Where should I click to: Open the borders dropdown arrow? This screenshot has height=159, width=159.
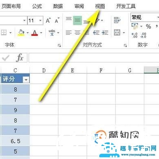[11, 33]
